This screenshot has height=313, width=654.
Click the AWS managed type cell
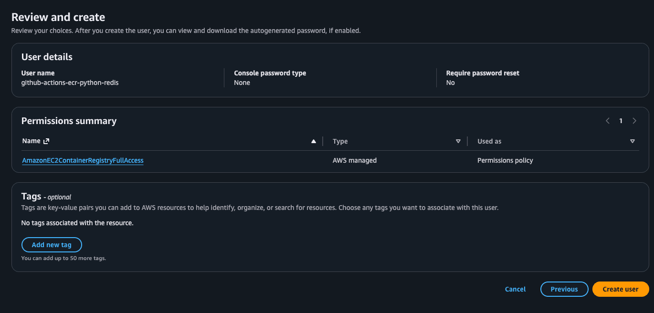pos(354,160)
